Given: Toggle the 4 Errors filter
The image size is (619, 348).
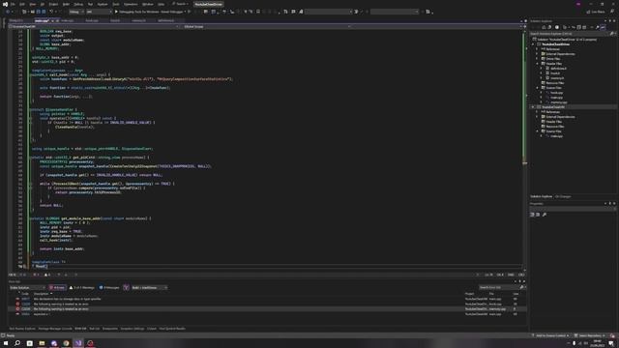Looking at the screenshot, I should [57, 288].
